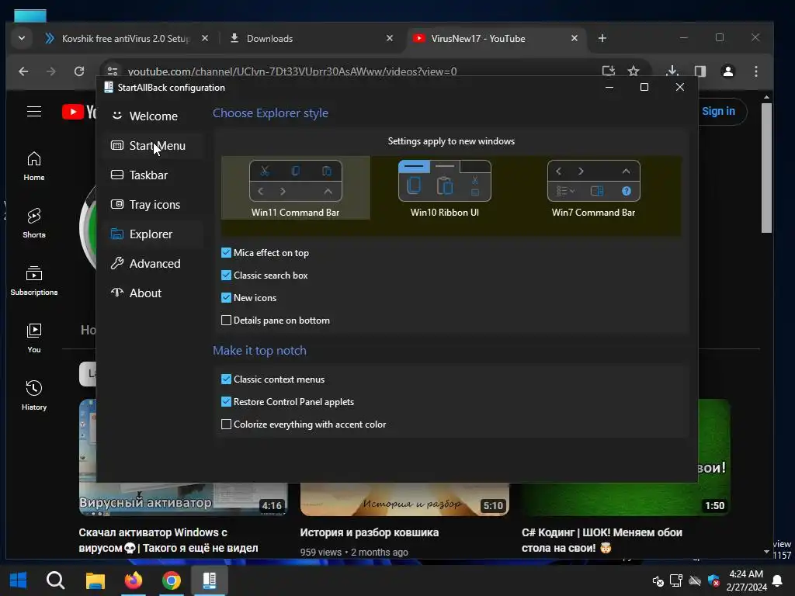Open Chrome downloads icon in toolbar
The image size is (795, 596).
tap(672, 71)
